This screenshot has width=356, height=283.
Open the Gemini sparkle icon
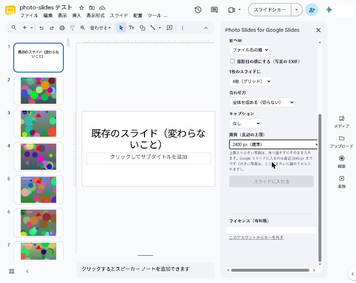tap(328, 10)
